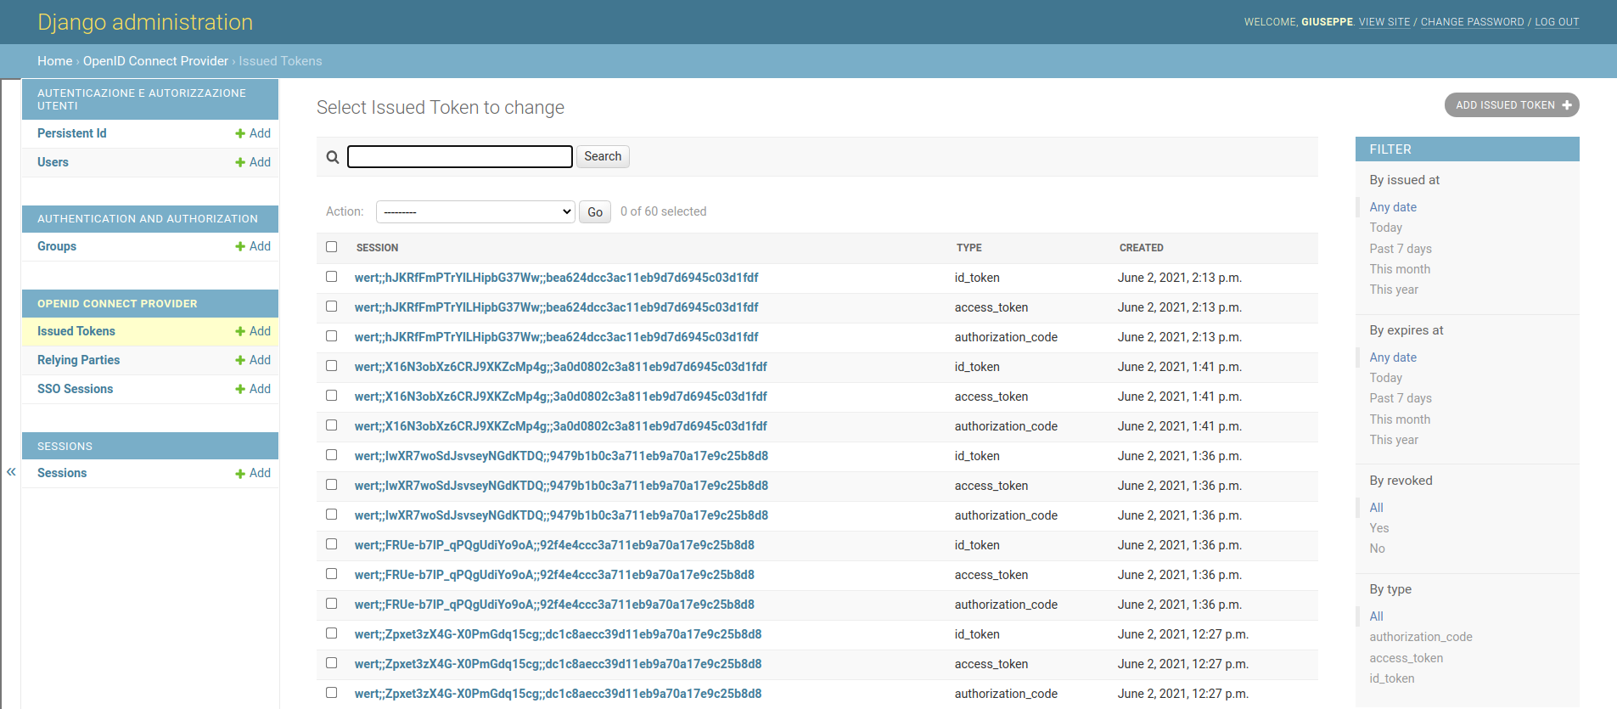Image resolution: width=1617 pixels, height=709 pixels.
Task: Add an Issued Token from sidebar
Action: coord(253,331)
